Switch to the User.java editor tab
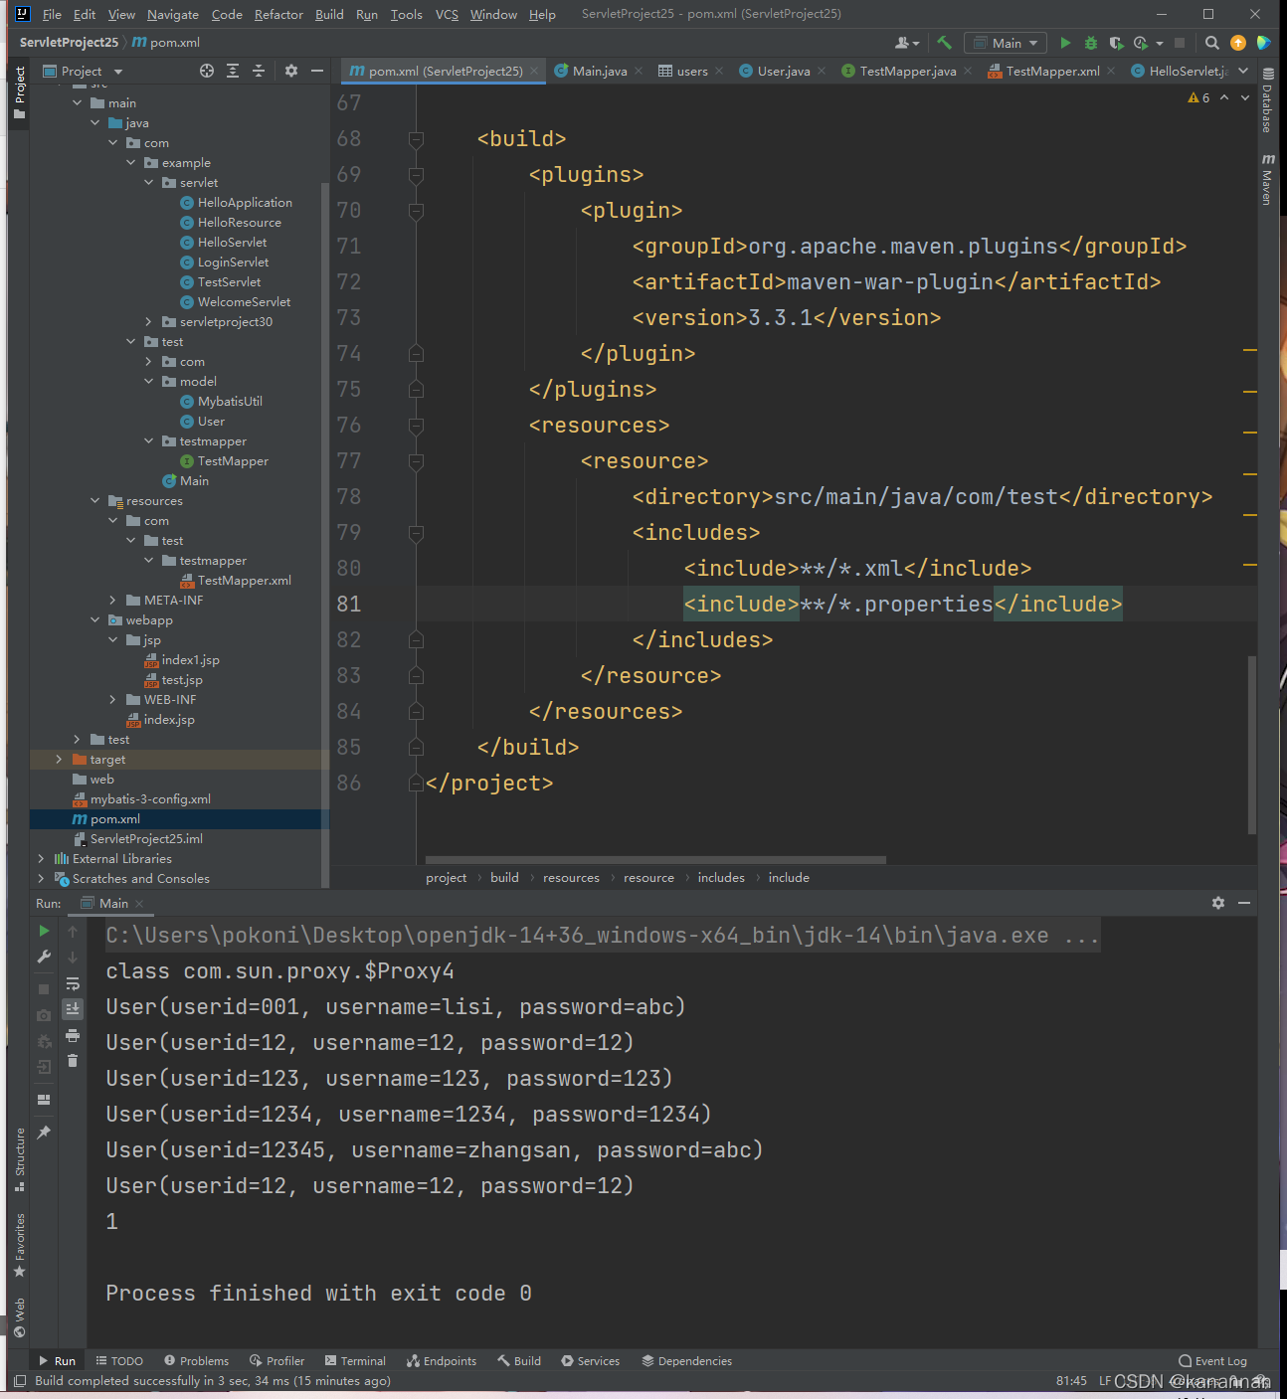The height and width of the screenshot is (1399, 1287). tap(783, 71)
